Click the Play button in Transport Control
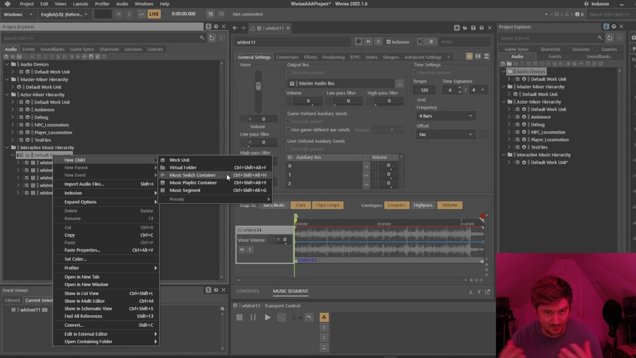The width and height of the screenshot is (636, 358). coord(267,317)
